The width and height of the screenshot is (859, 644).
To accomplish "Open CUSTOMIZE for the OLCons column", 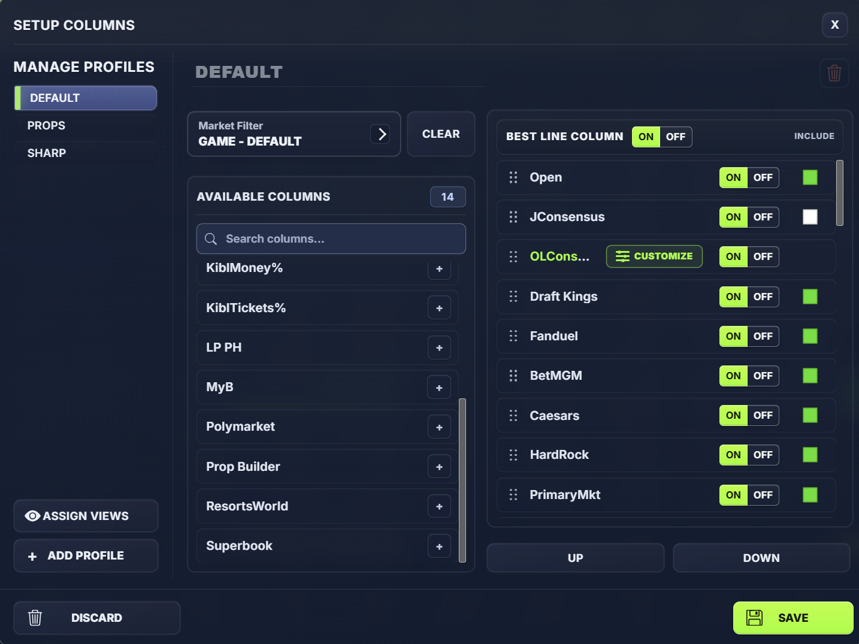I will (654, 256).
